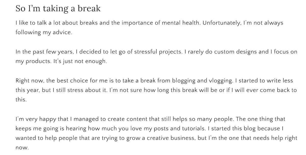Click the paragraph starting "I'm very happy"

point(156,133)
